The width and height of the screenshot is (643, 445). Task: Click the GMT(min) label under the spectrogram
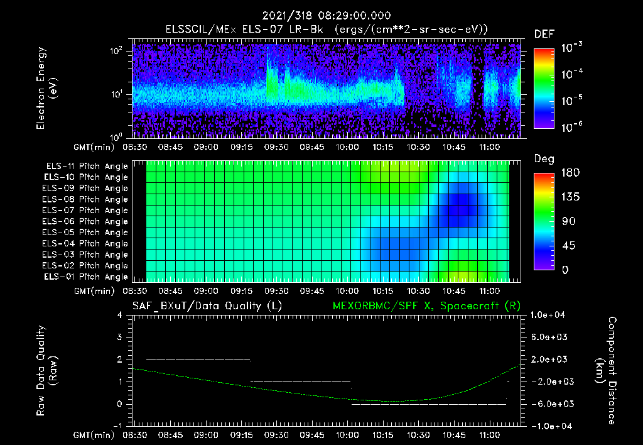[94, 147]
